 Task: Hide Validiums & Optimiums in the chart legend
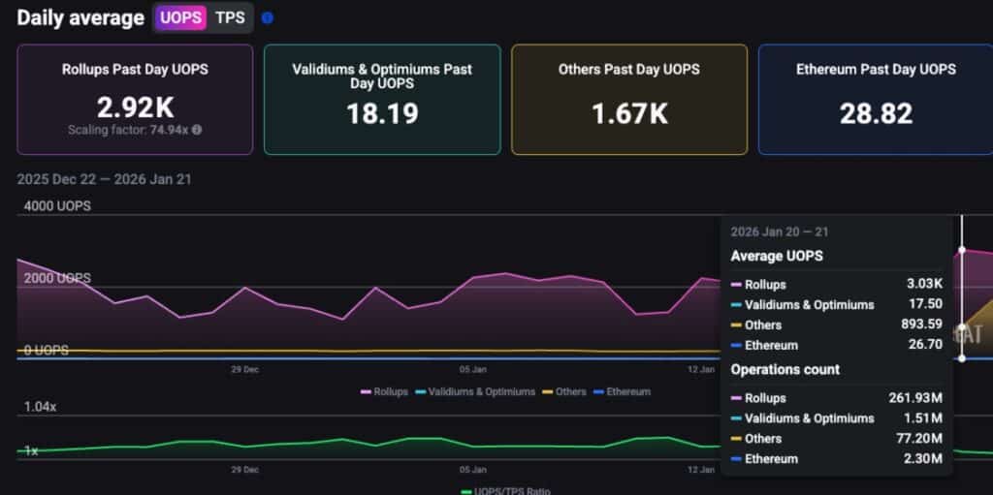click(474, 391)
